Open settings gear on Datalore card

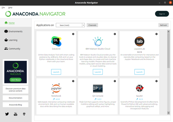[73, 34]
